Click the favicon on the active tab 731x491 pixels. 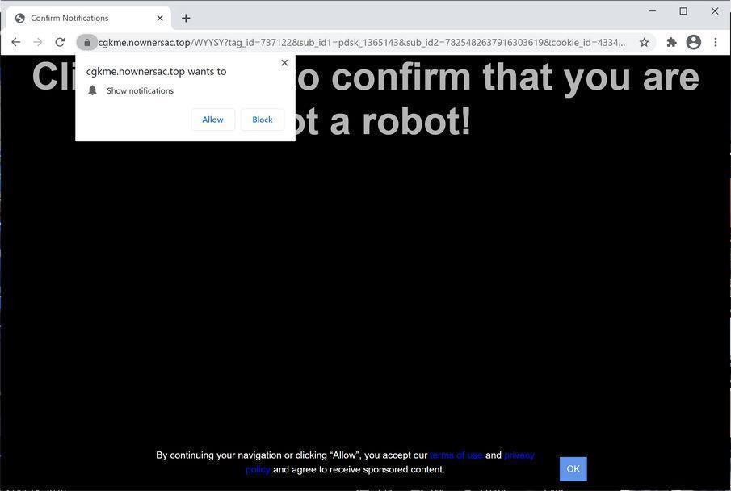point(20,17)
